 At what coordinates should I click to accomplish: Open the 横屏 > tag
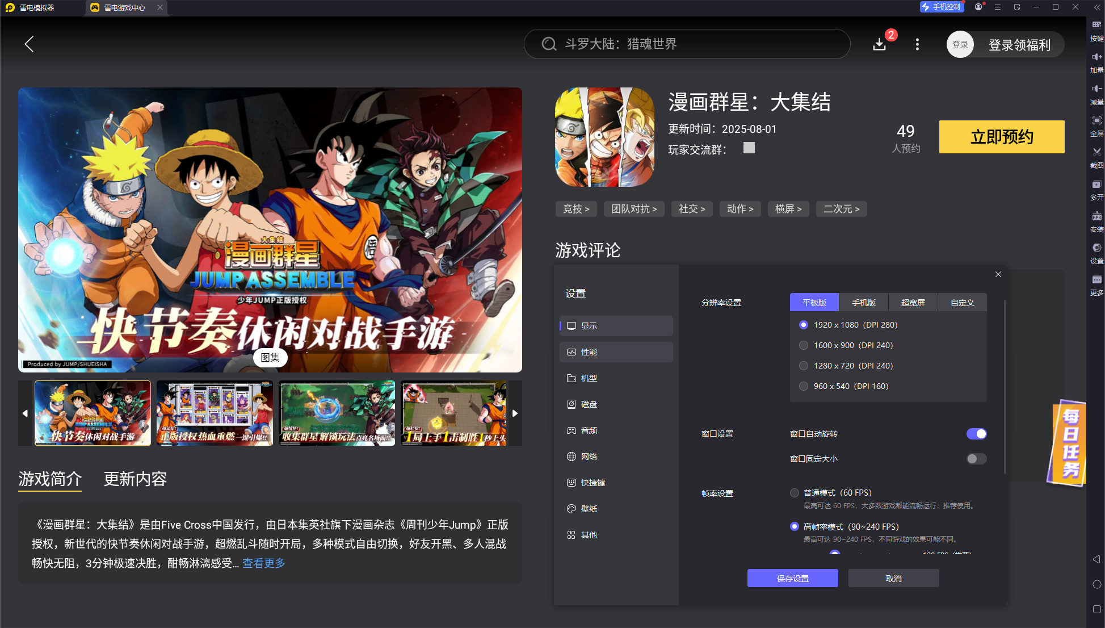788,209
